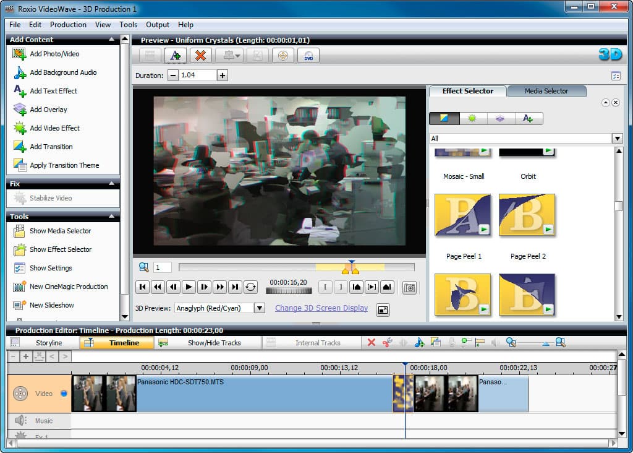Click the red X delete icon in preview toolbar
633x453 pixels.
tap(201, 55)
